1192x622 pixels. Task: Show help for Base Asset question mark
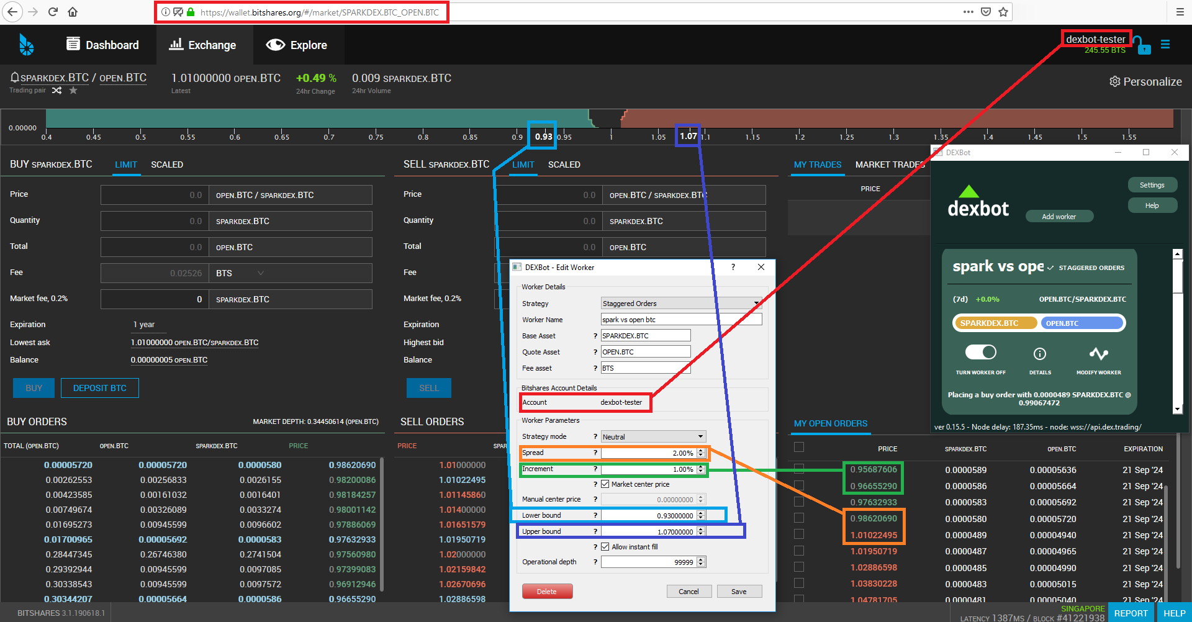click(595, 336)
